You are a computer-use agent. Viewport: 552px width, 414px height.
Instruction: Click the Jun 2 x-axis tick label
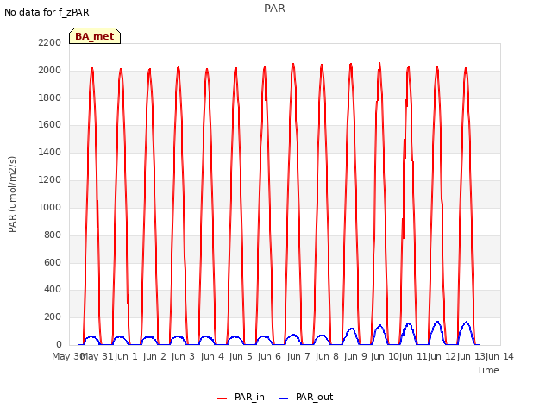(x=154, y=356)
